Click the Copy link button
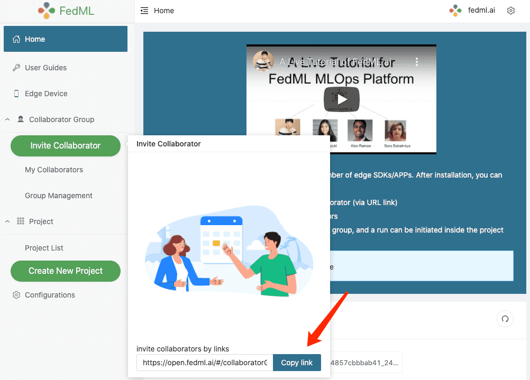This screenshot has height=380, width=530. pyautogui.click(x=297, y=363)
